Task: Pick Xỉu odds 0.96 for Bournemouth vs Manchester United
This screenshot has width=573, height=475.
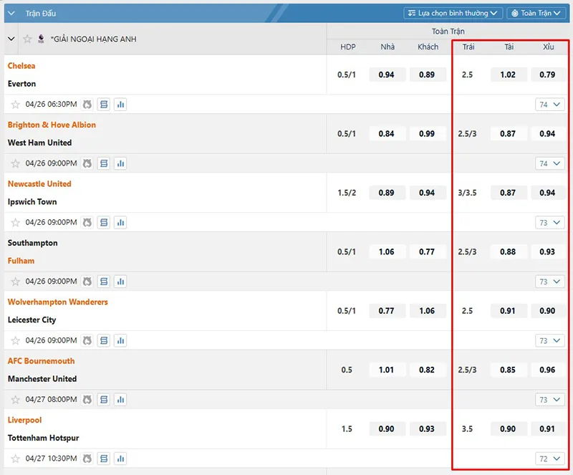Action: coord(547,370)
